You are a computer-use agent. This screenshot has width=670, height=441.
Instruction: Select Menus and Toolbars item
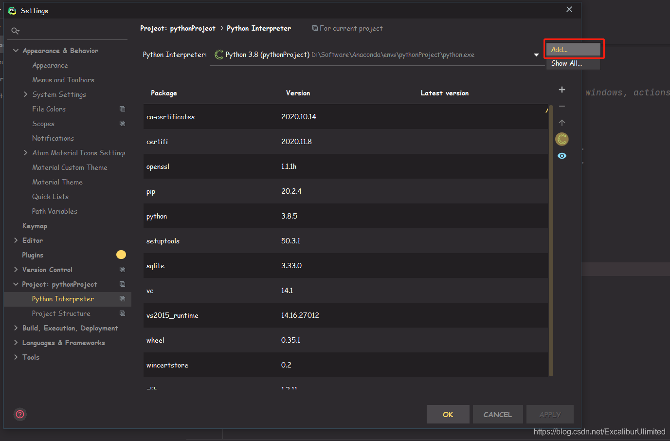(x=63, y=80)
